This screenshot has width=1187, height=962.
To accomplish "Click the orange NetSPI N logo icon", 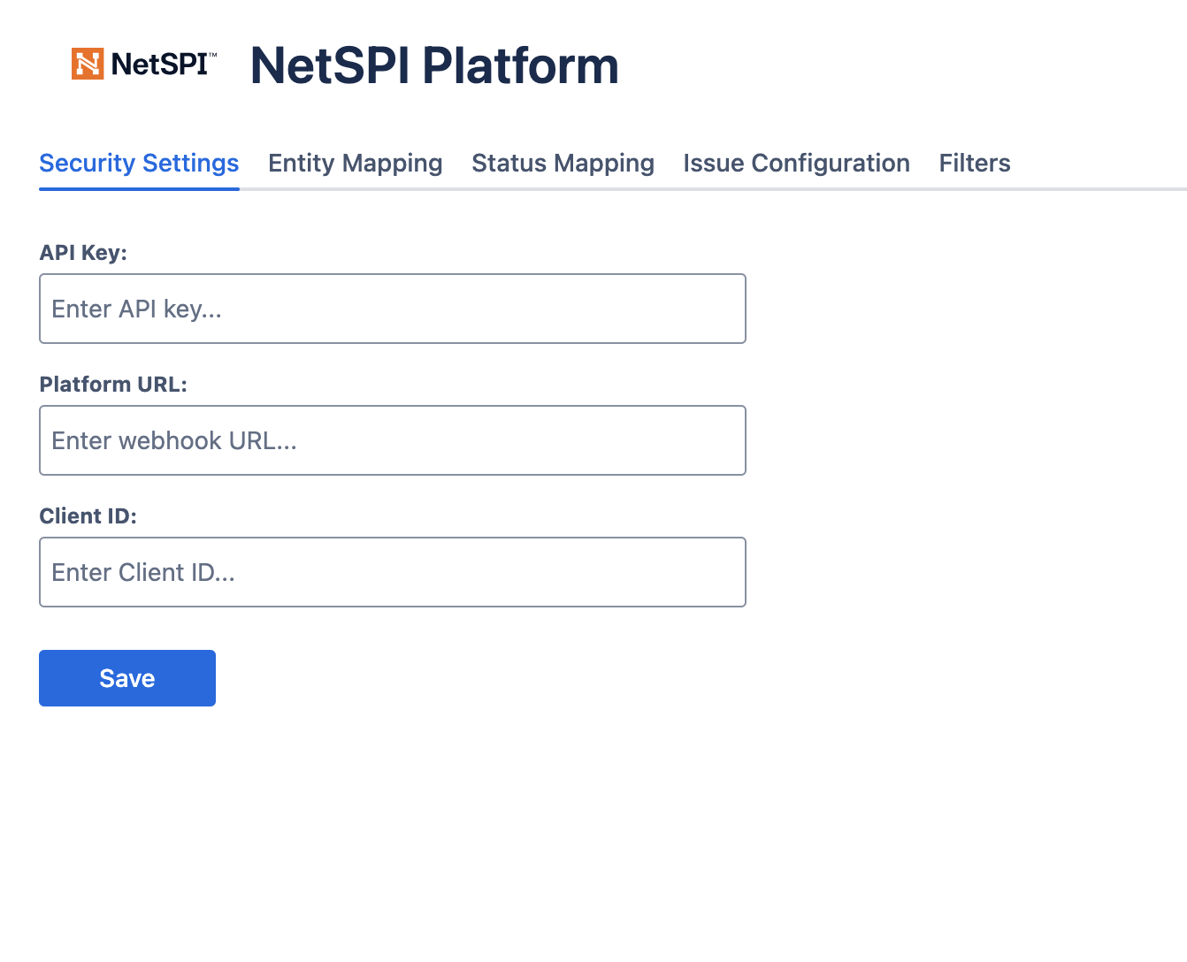I will (x=88, y=64).
